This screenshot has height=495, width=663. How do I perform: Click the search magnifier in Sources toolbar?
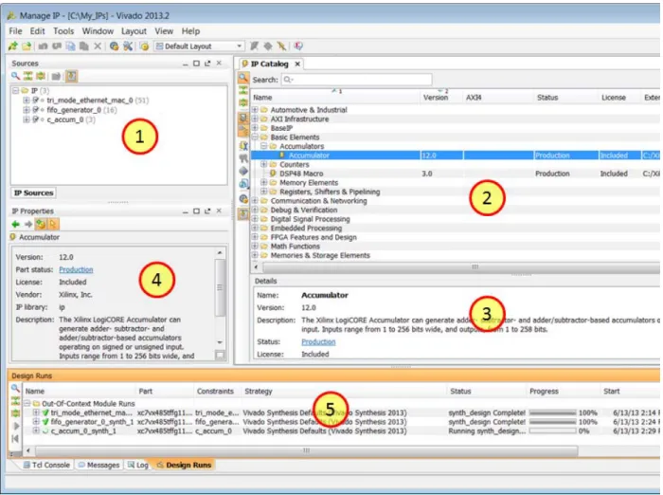coord(16,76)
